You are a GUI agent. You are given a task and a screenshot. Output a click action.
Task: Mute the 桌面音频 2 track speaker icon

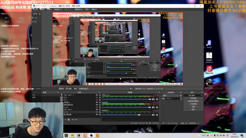pyautogui.click(x=153, y=115)
